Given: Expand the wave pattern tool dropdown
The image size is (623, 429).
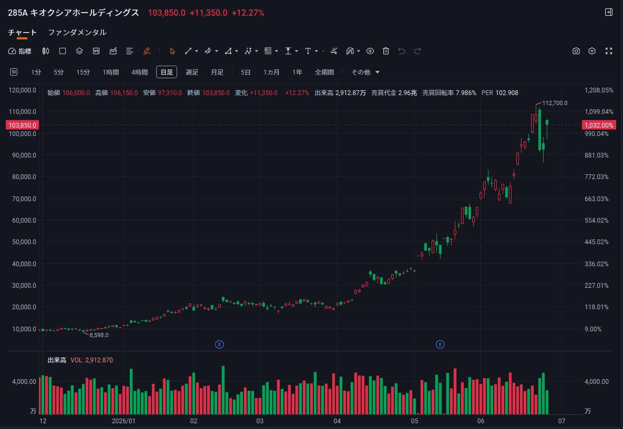Looking at the screenshot, I should (257, 51).
